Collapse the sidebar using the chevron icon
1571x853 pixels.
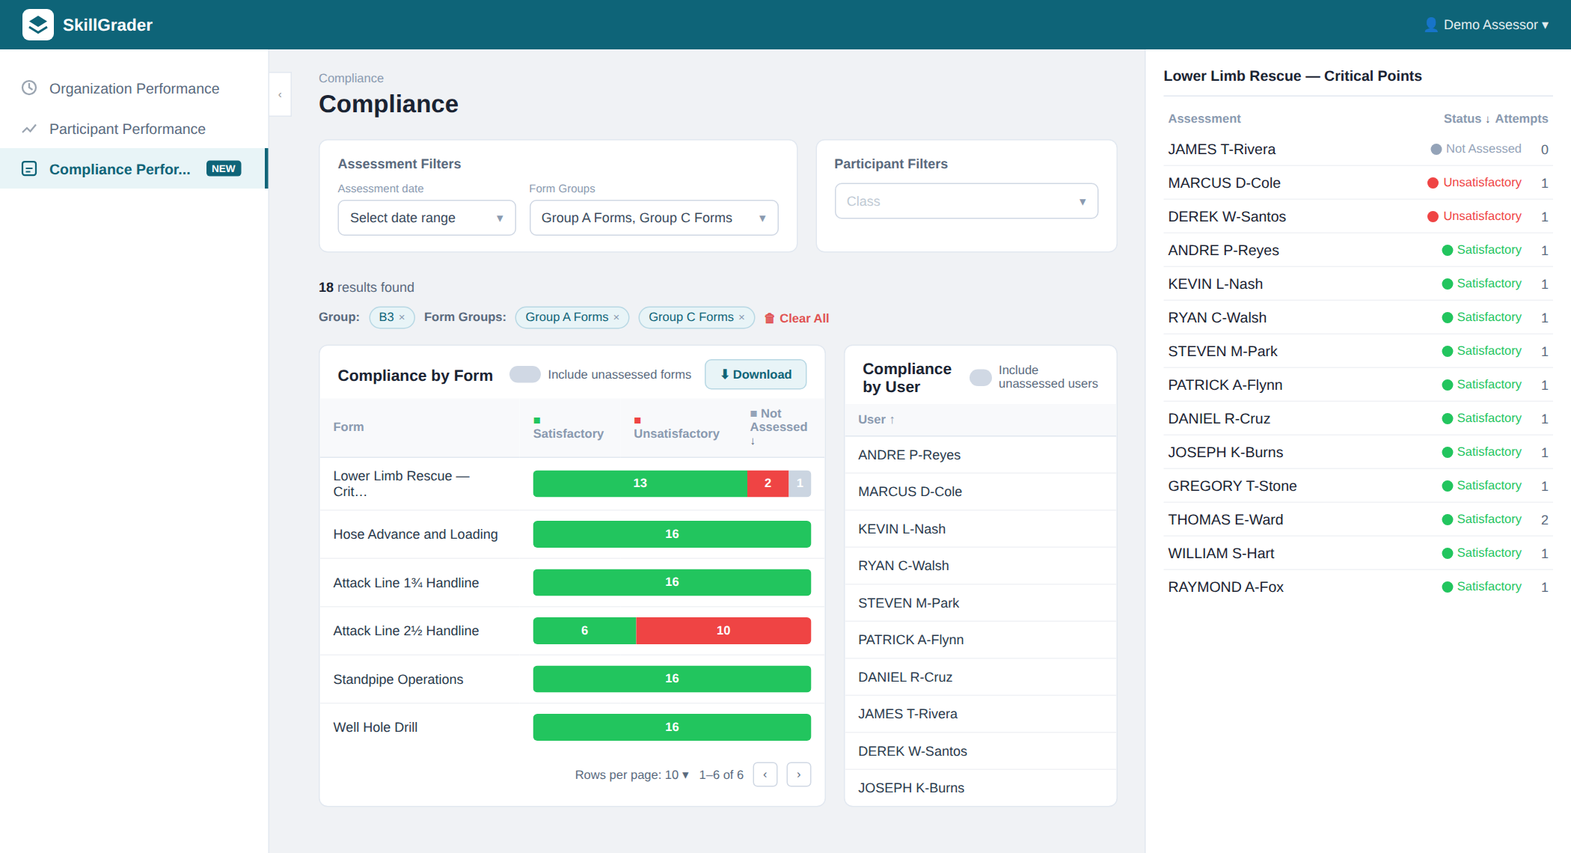pos(280,94)
